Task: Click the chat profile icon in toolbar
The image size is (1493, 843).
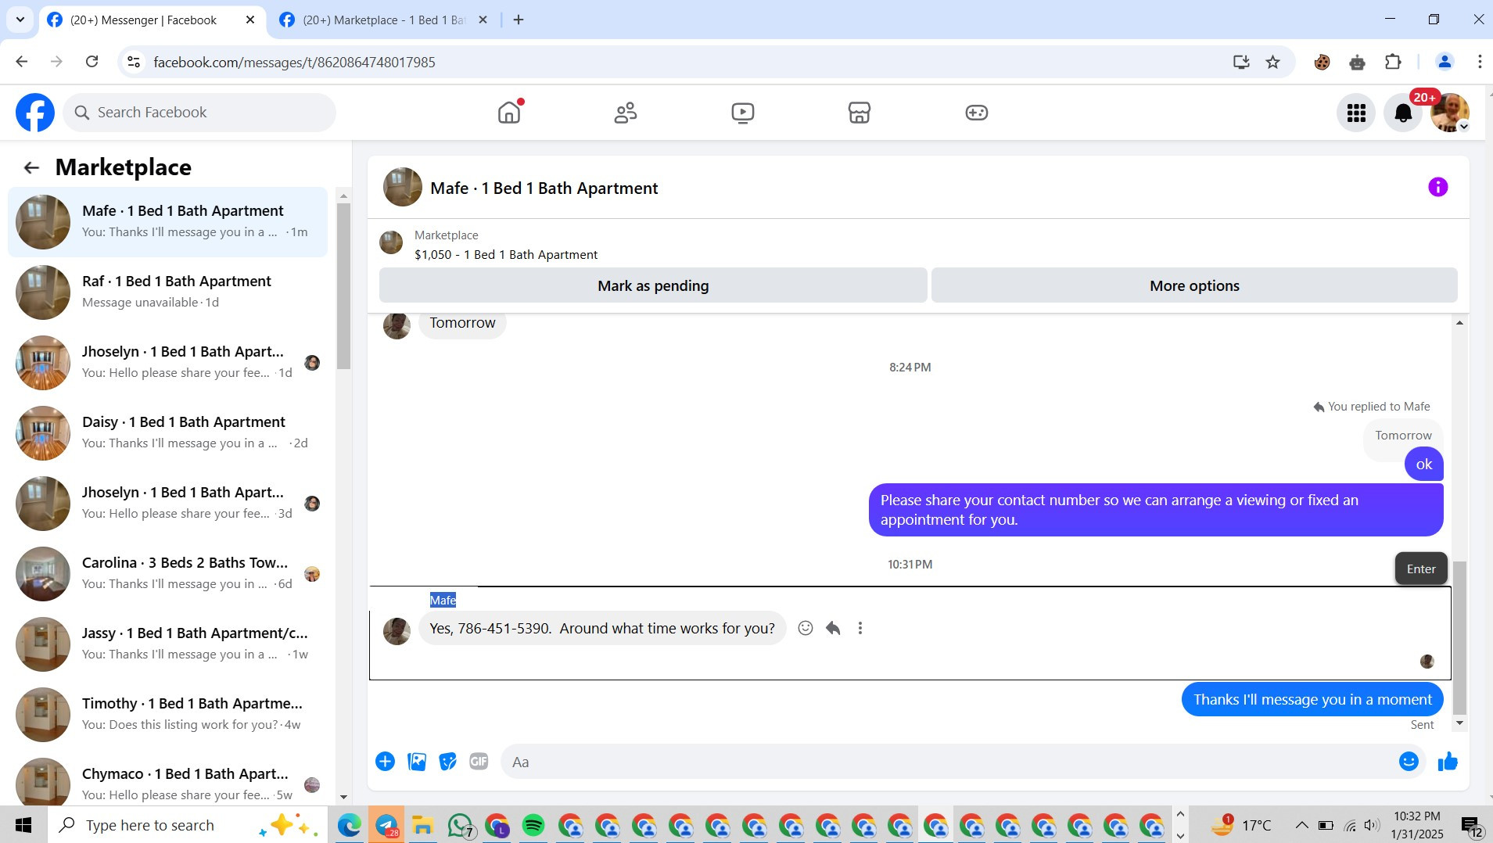Action: pyautogui.click(x=1444, y=62)
